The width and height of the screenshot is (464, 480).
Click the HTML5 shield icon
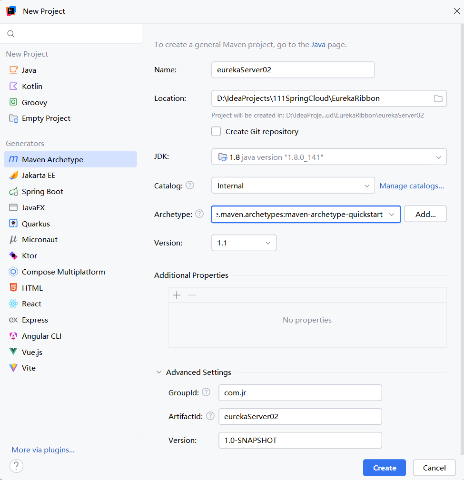13,287
